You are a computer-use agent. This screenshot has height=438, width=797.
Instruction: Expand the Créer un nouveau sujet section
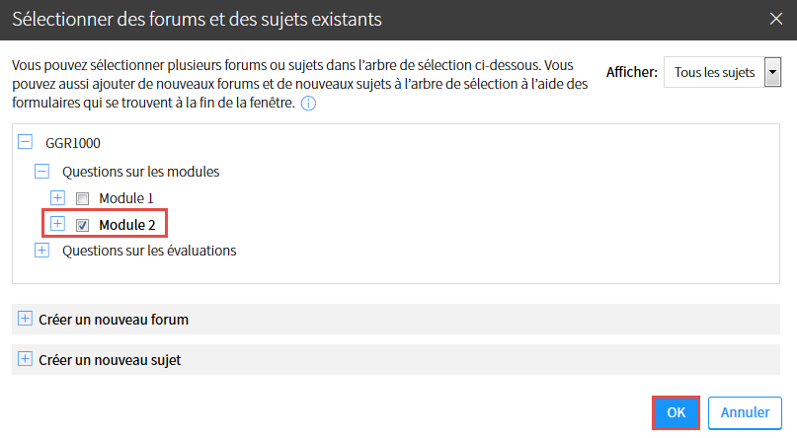click(25, 359)
